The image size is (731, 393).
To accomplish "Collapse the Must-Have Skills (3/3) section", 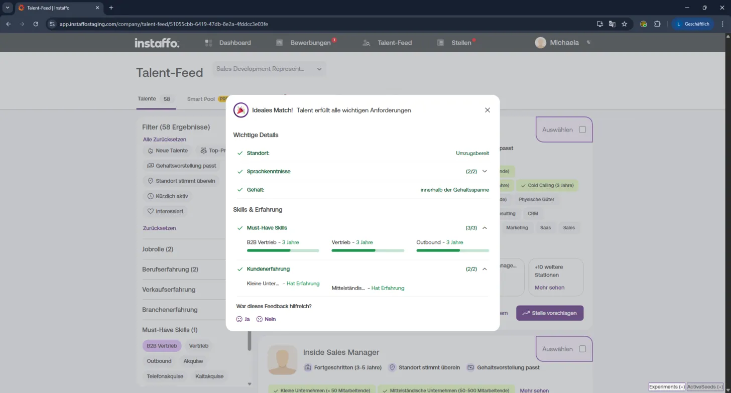I will (x=484, y=228).
